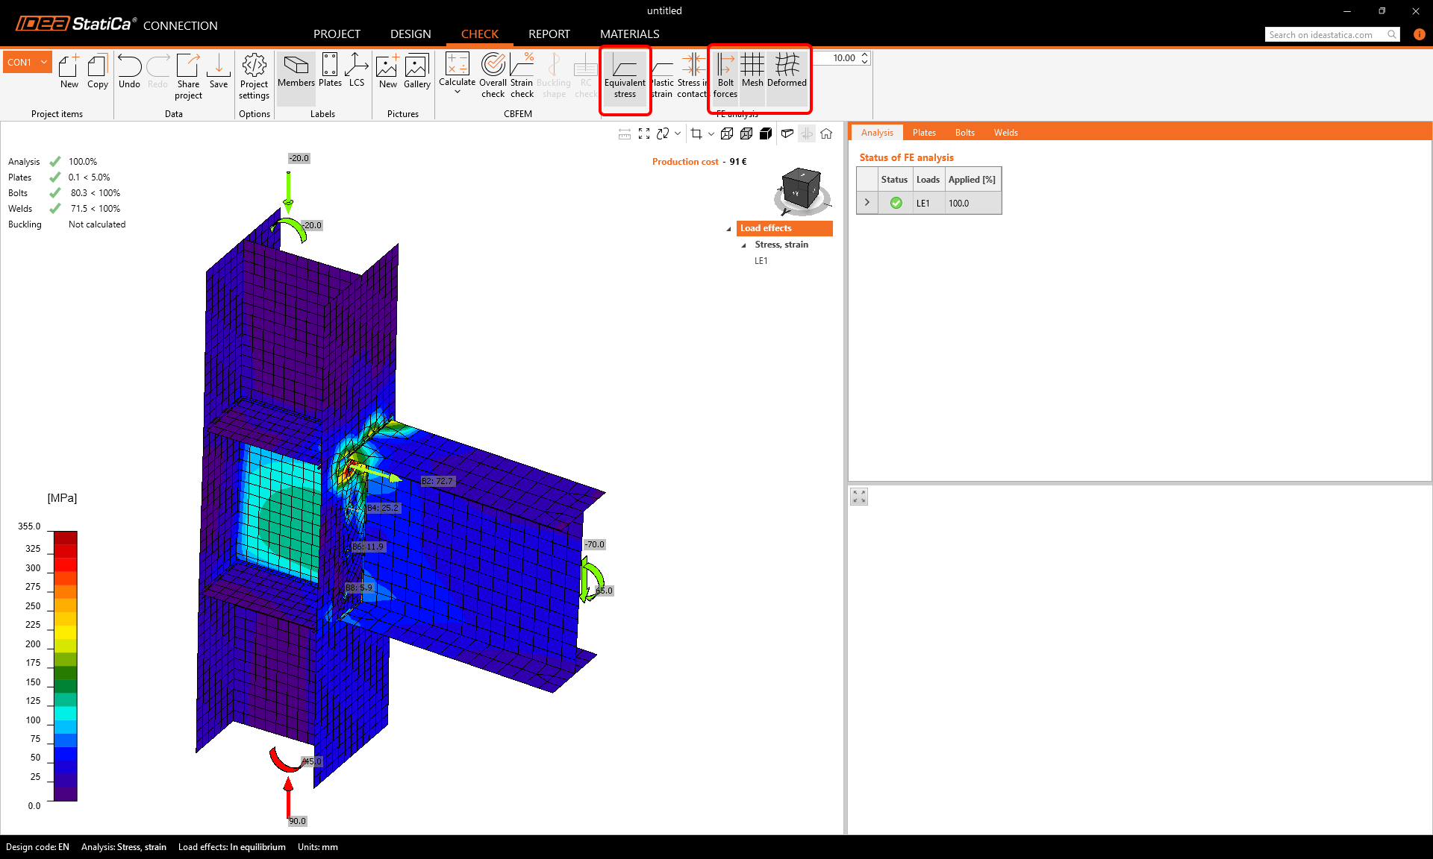Switch to the MATERIALS ribbon tab
The image size is (1433, 859).
[x=629, y=34]
